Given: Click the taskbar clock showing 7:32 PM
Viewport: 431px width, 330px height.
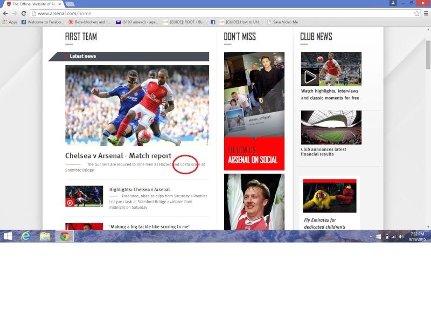Looking at the screenshot, I should click(x=417, y=237).
